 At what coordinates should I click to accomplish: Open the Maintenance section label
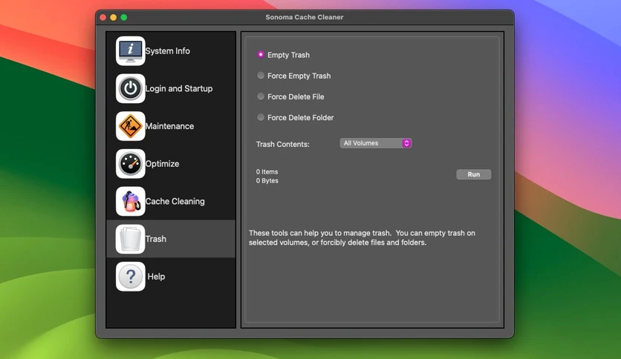coord(169,126)
